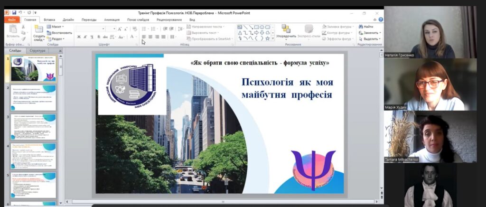Select the text box shape in the gallery
The image size is (486, 207).
coord(240,27)
